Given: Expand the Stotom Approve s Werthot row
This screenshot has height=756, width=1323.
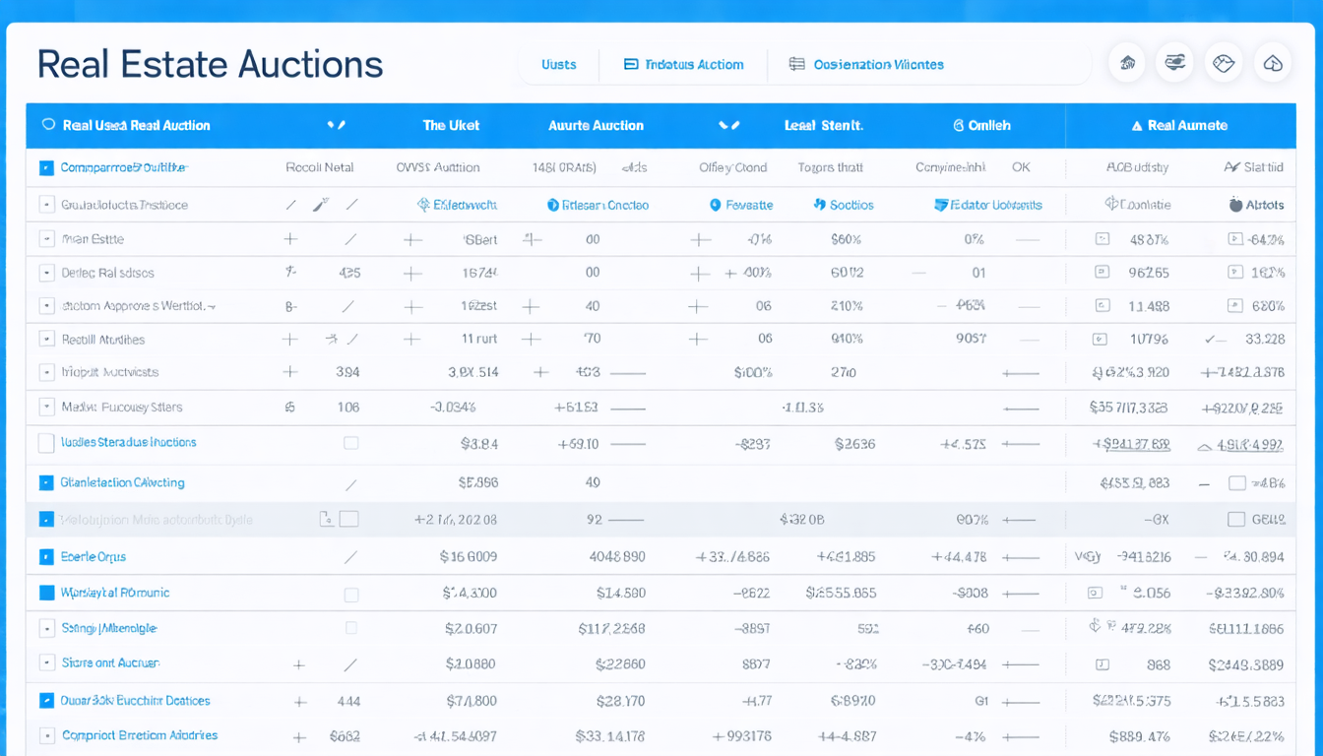Looking at the screenshot, I should point(46,306).
